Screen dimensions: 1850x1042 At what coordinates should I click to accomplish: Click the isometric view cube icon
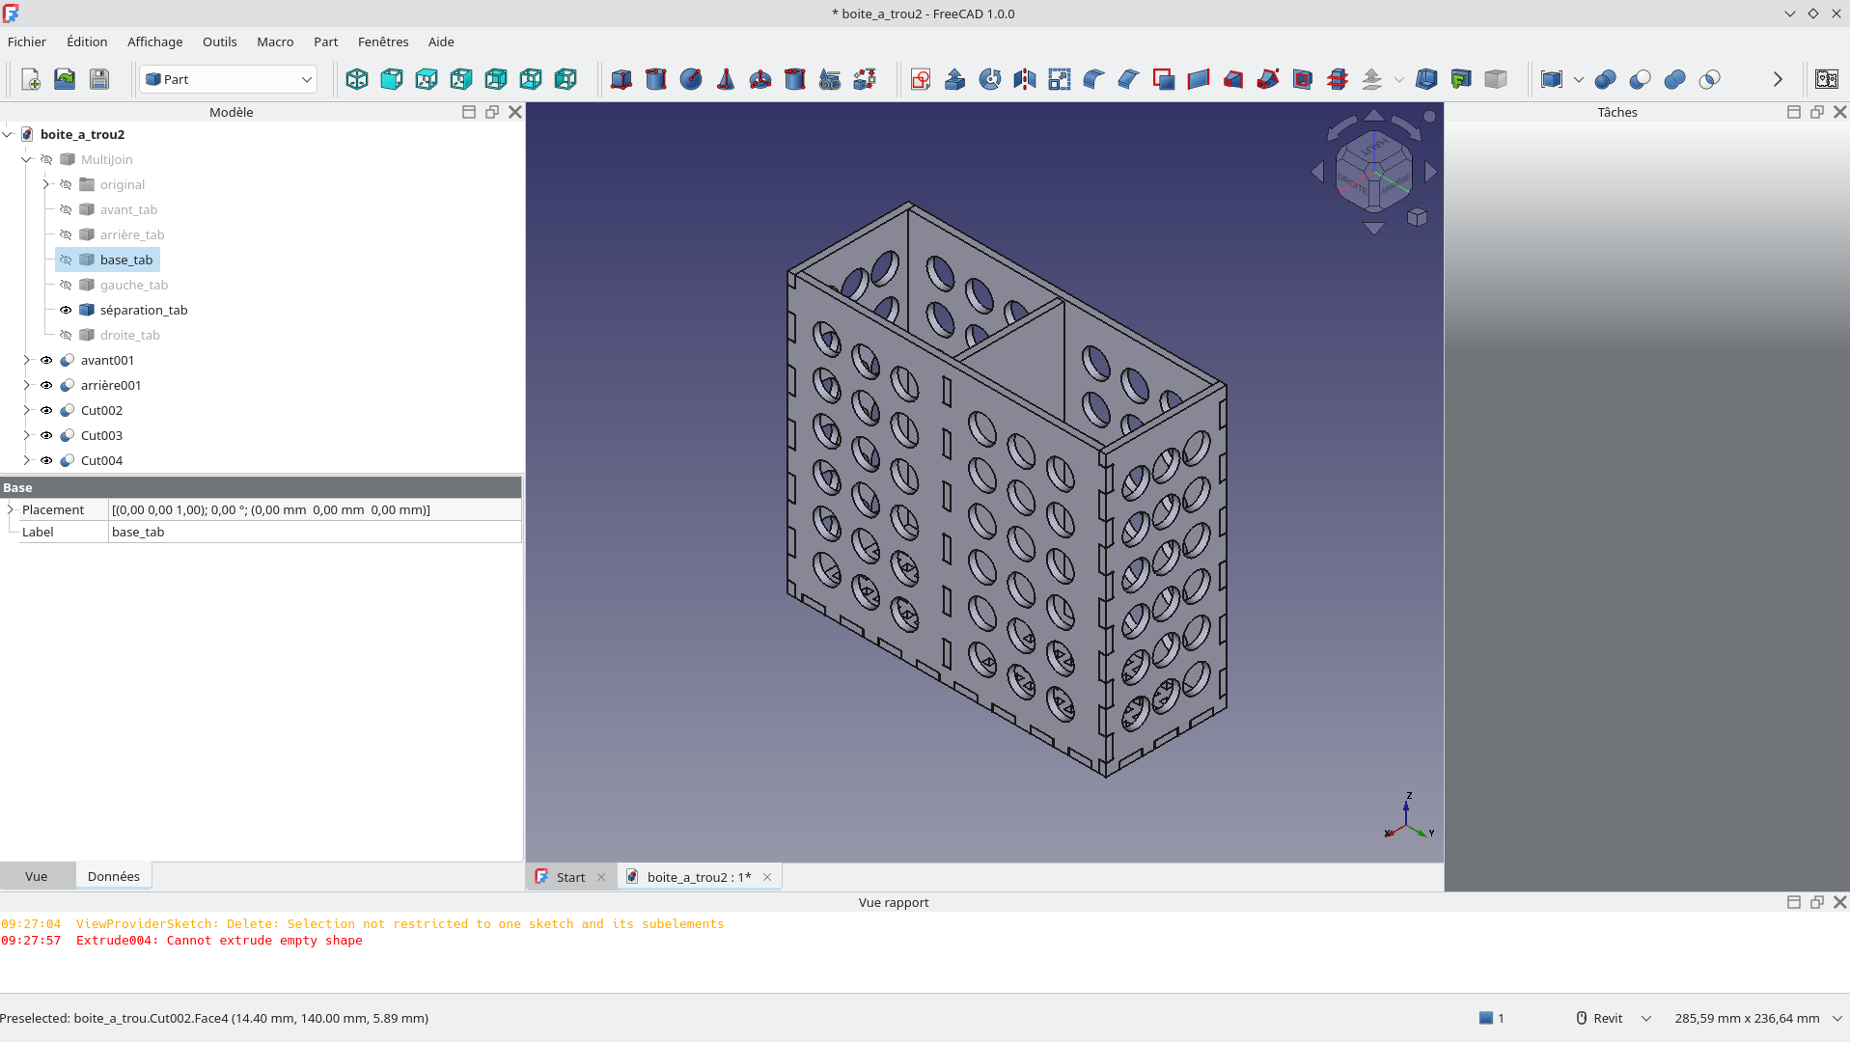[x=357, y=79]
